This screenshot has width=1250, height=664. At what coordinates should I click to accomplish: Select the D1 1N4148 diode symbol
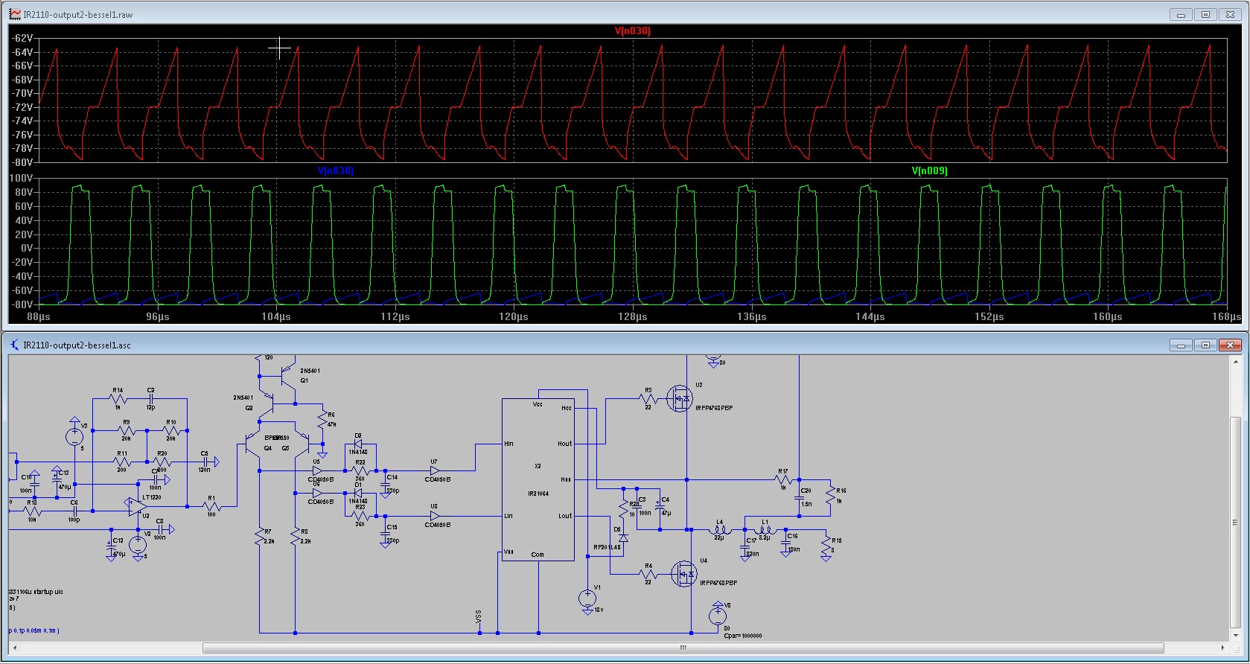(359, 493)
